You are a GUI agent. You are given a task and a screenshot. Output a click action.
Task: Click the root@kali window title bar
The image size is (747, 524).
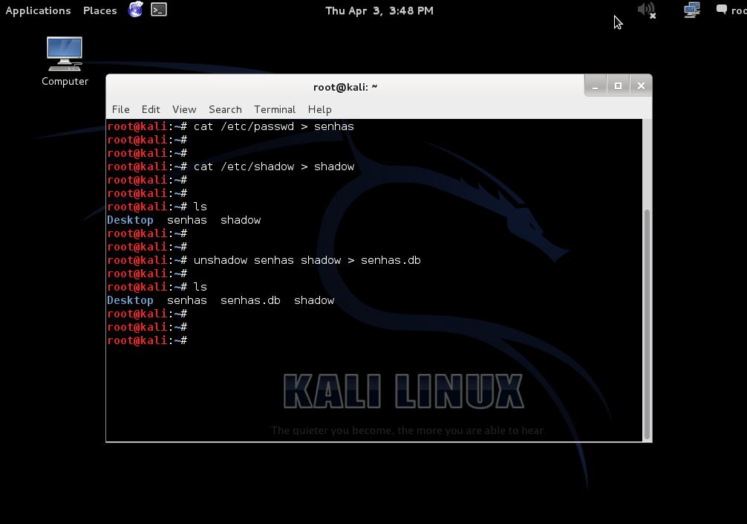click(x=345, y=87)
